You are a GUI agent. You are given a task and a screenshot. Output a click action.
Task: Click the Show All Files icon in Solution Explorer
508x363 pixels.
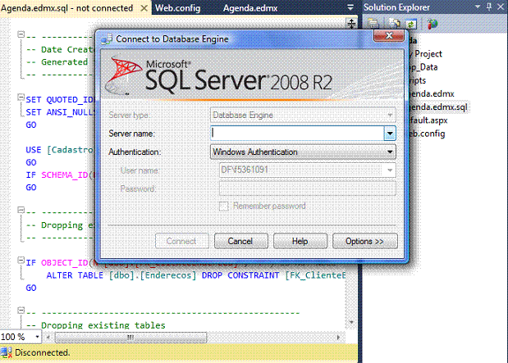[394, 24]
